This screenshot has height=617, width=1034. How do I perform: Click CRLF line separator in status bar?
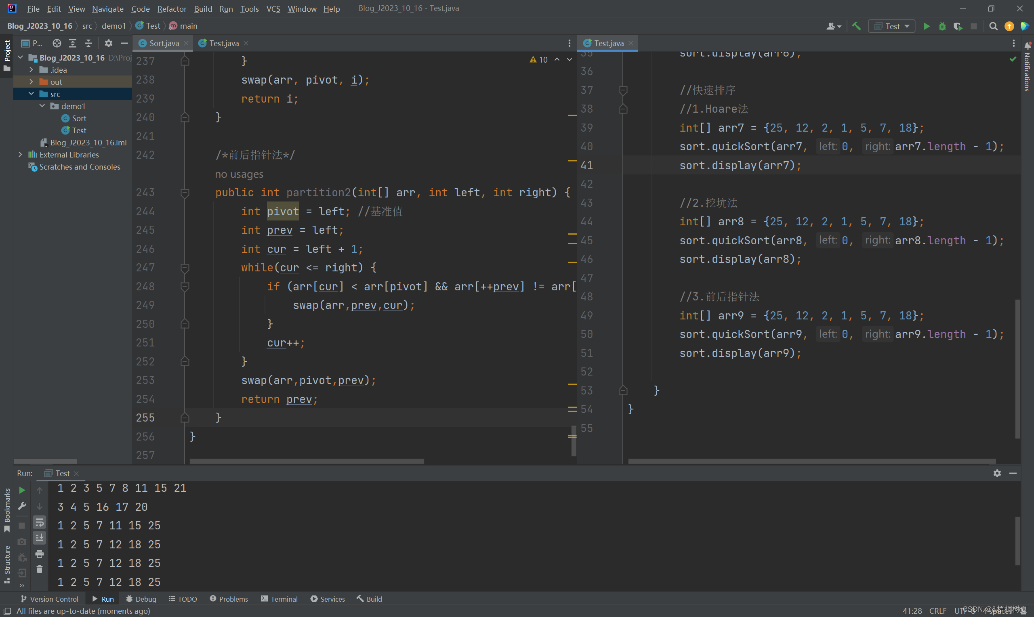tap(938, 611)
